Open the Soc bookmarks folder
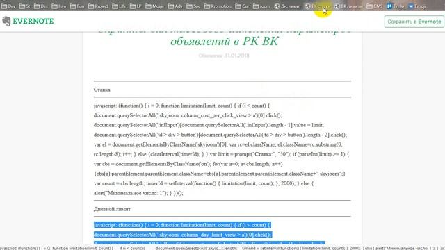Screen dimensions: 445x250 (193, 6)
